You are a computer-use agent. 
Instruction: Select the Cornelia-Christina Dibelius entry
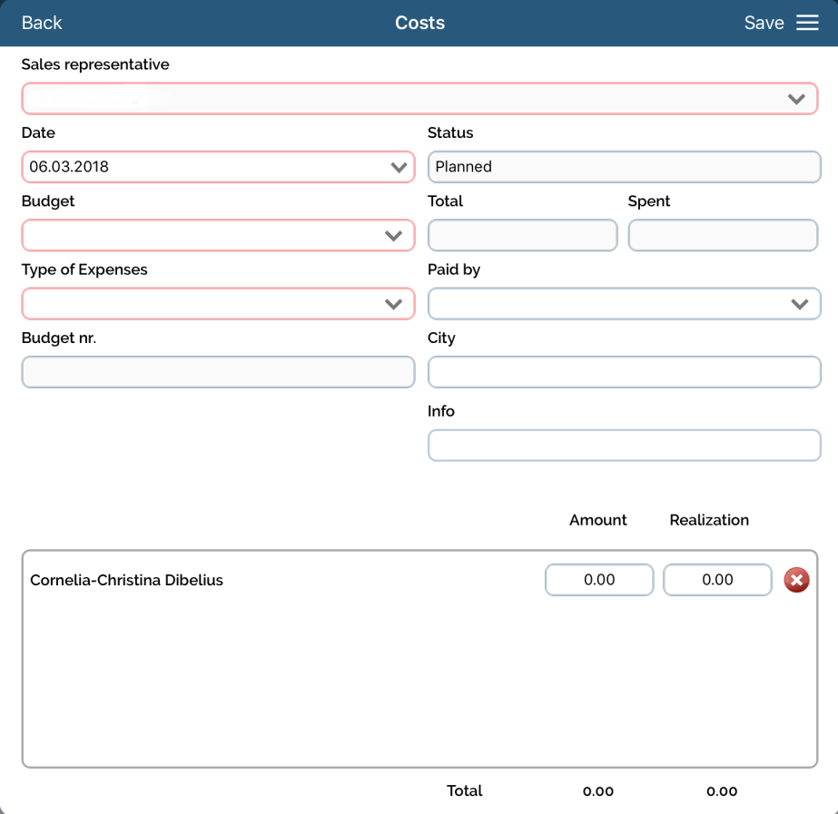click(x=126, y=580)
